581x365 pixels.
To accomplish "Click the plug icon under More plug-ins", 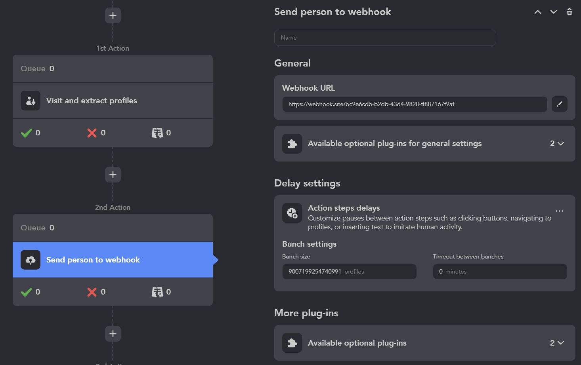I will 292,343.
